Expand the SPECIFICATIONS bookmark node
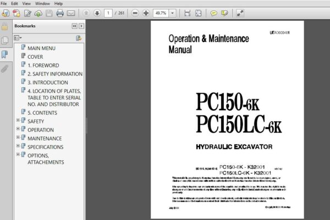This screenshot has height=220, width=330. click(18, 146)
